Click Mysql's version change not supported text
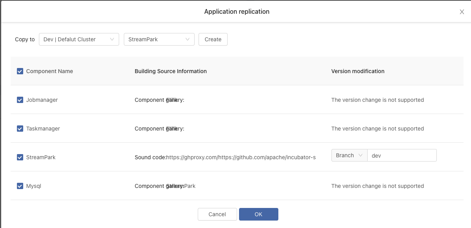Image resolution: width=471 pixels, height=228 pixels. [x=377, y=186]
